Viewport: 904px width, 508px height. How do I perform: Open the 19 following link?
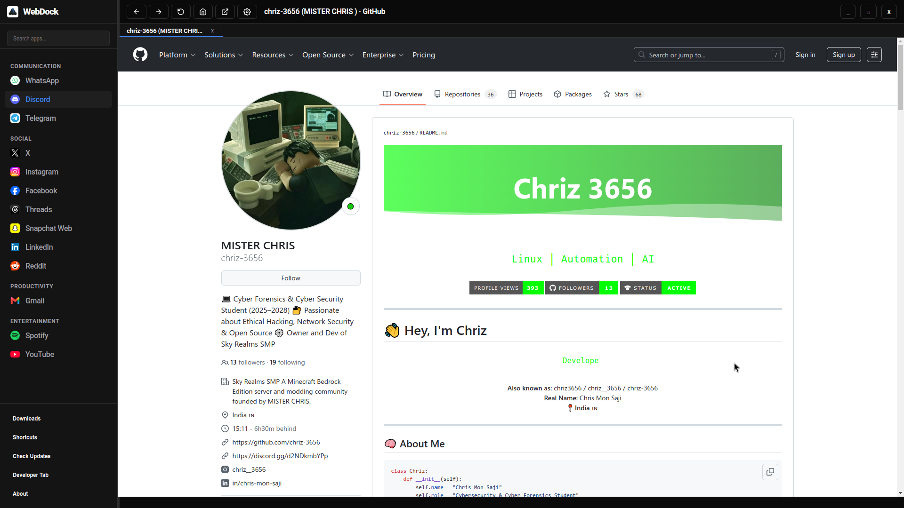287,362
